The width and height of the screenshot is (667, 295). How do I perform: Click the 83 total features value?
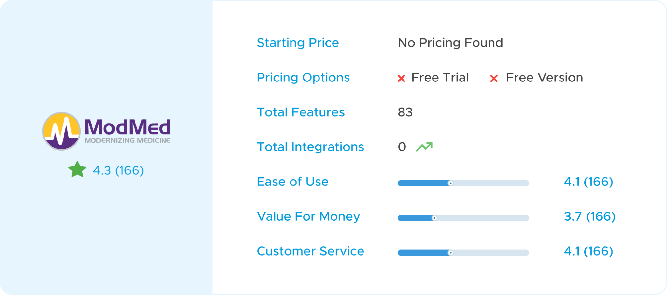click(405, 112)
